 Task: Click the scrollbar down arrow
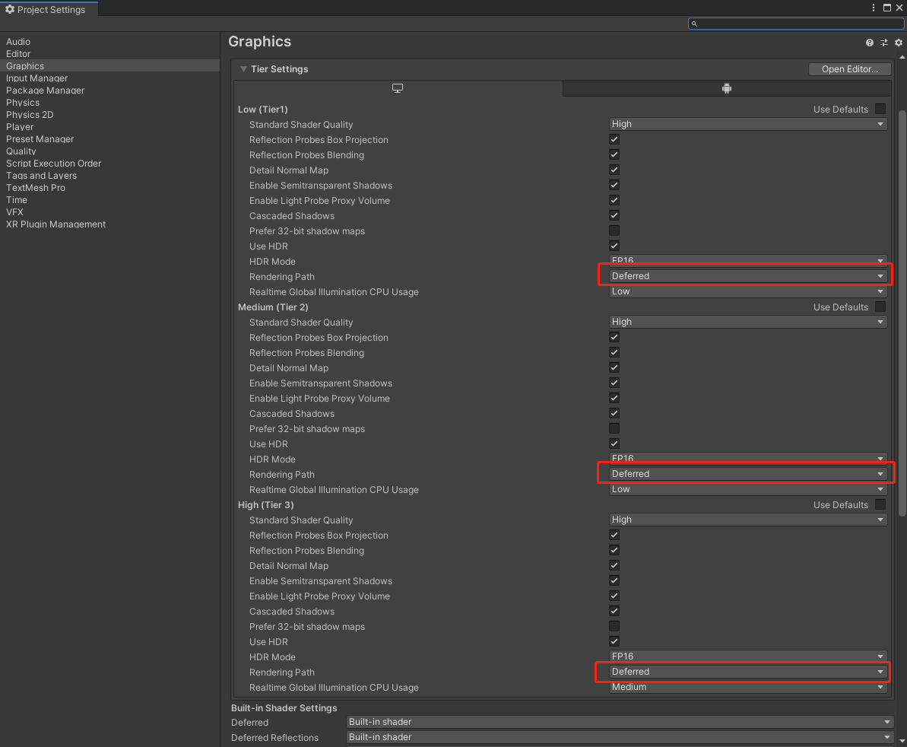coord(902,740)
